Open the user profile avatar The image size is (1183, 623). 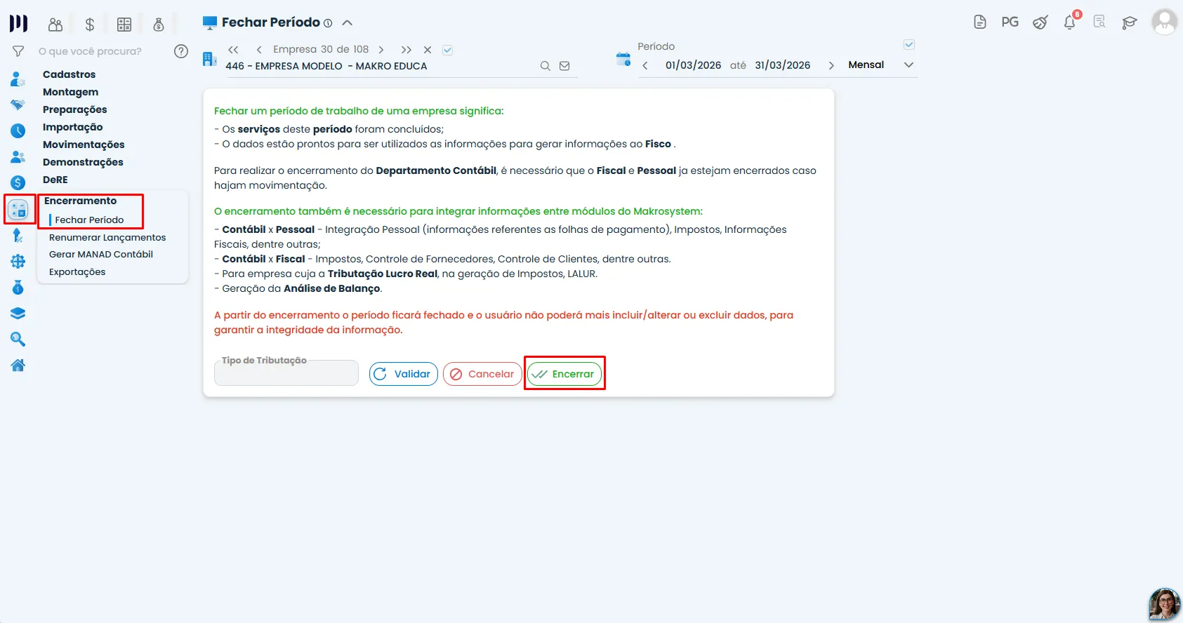pos(1164,22)
